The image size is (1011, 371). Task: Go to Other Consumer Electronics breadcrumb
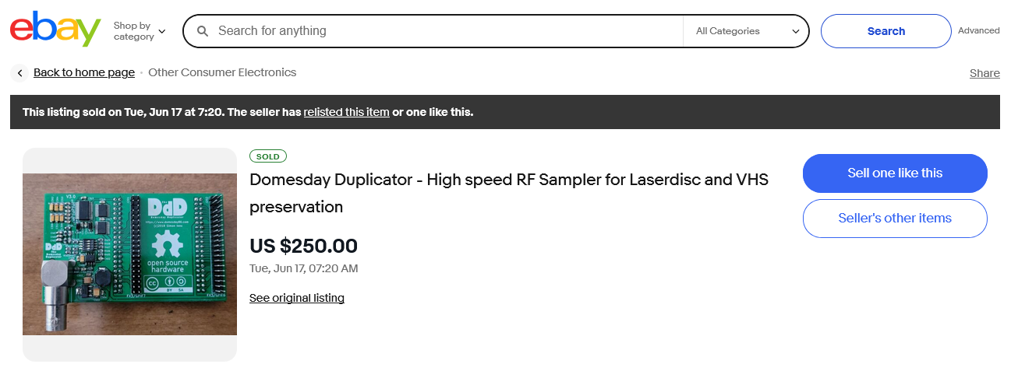(x=222, y=72)
